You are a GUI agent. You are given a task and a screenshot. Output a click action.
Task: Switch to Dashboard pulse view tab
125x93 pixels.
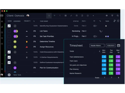pyautogui.click(x=71, y=16)
